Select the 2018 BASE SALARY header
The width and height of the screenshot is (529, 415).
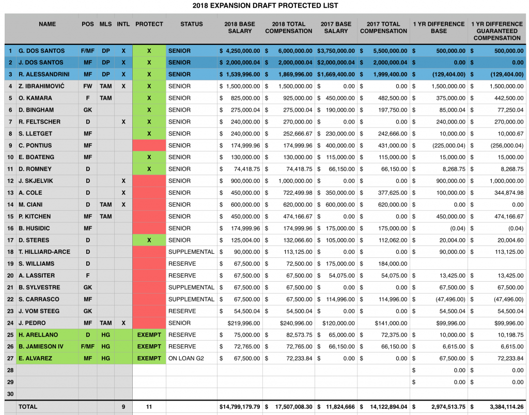[x=240, y=28]
